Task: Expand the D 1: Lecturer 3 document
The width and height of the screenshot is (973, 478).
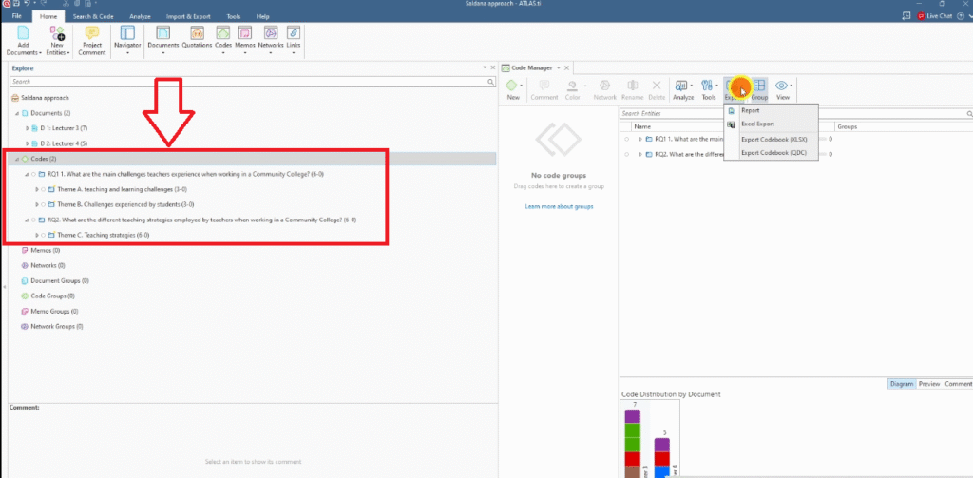Action: pos(28,128)
